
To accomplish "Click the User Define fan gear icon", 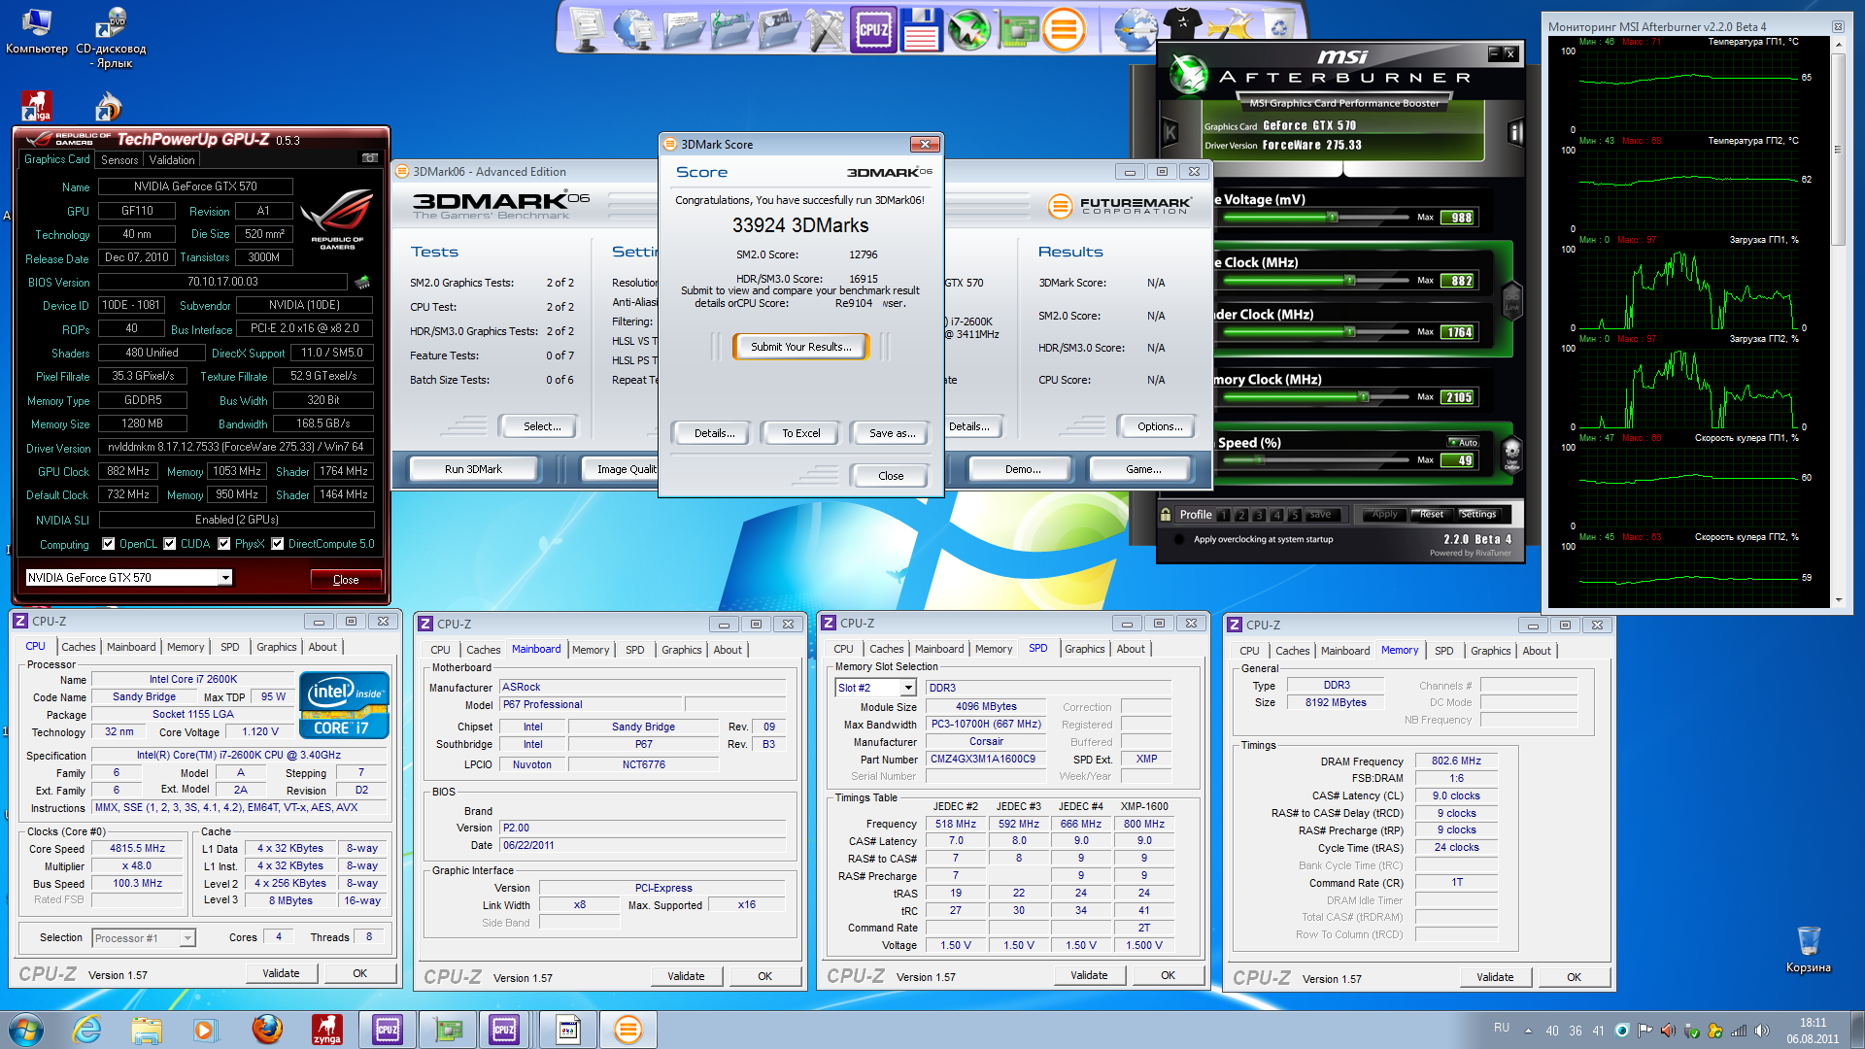I will pyautogui.click(x=1511, y=454).
